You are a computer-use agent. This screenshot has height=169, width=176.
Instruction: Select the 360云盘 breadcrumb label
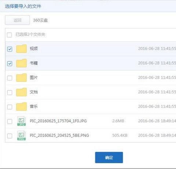pyautogui.click(x=40, y=20)
